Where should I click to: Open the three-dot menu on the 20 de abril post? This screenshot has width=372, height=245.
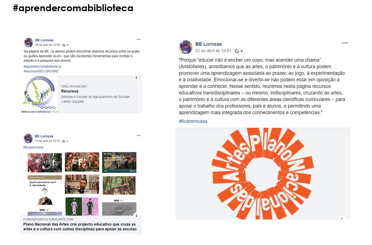point(138,40)
